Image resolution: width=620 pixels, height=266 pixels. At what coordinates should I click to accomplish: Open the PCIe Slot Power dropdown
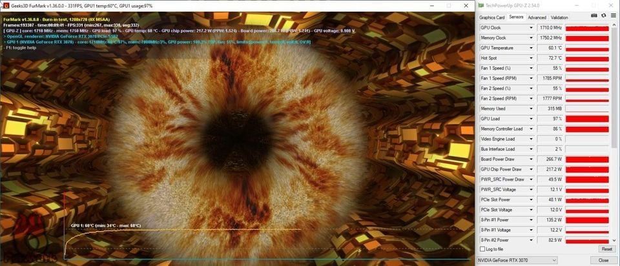(x=531, y=200)
